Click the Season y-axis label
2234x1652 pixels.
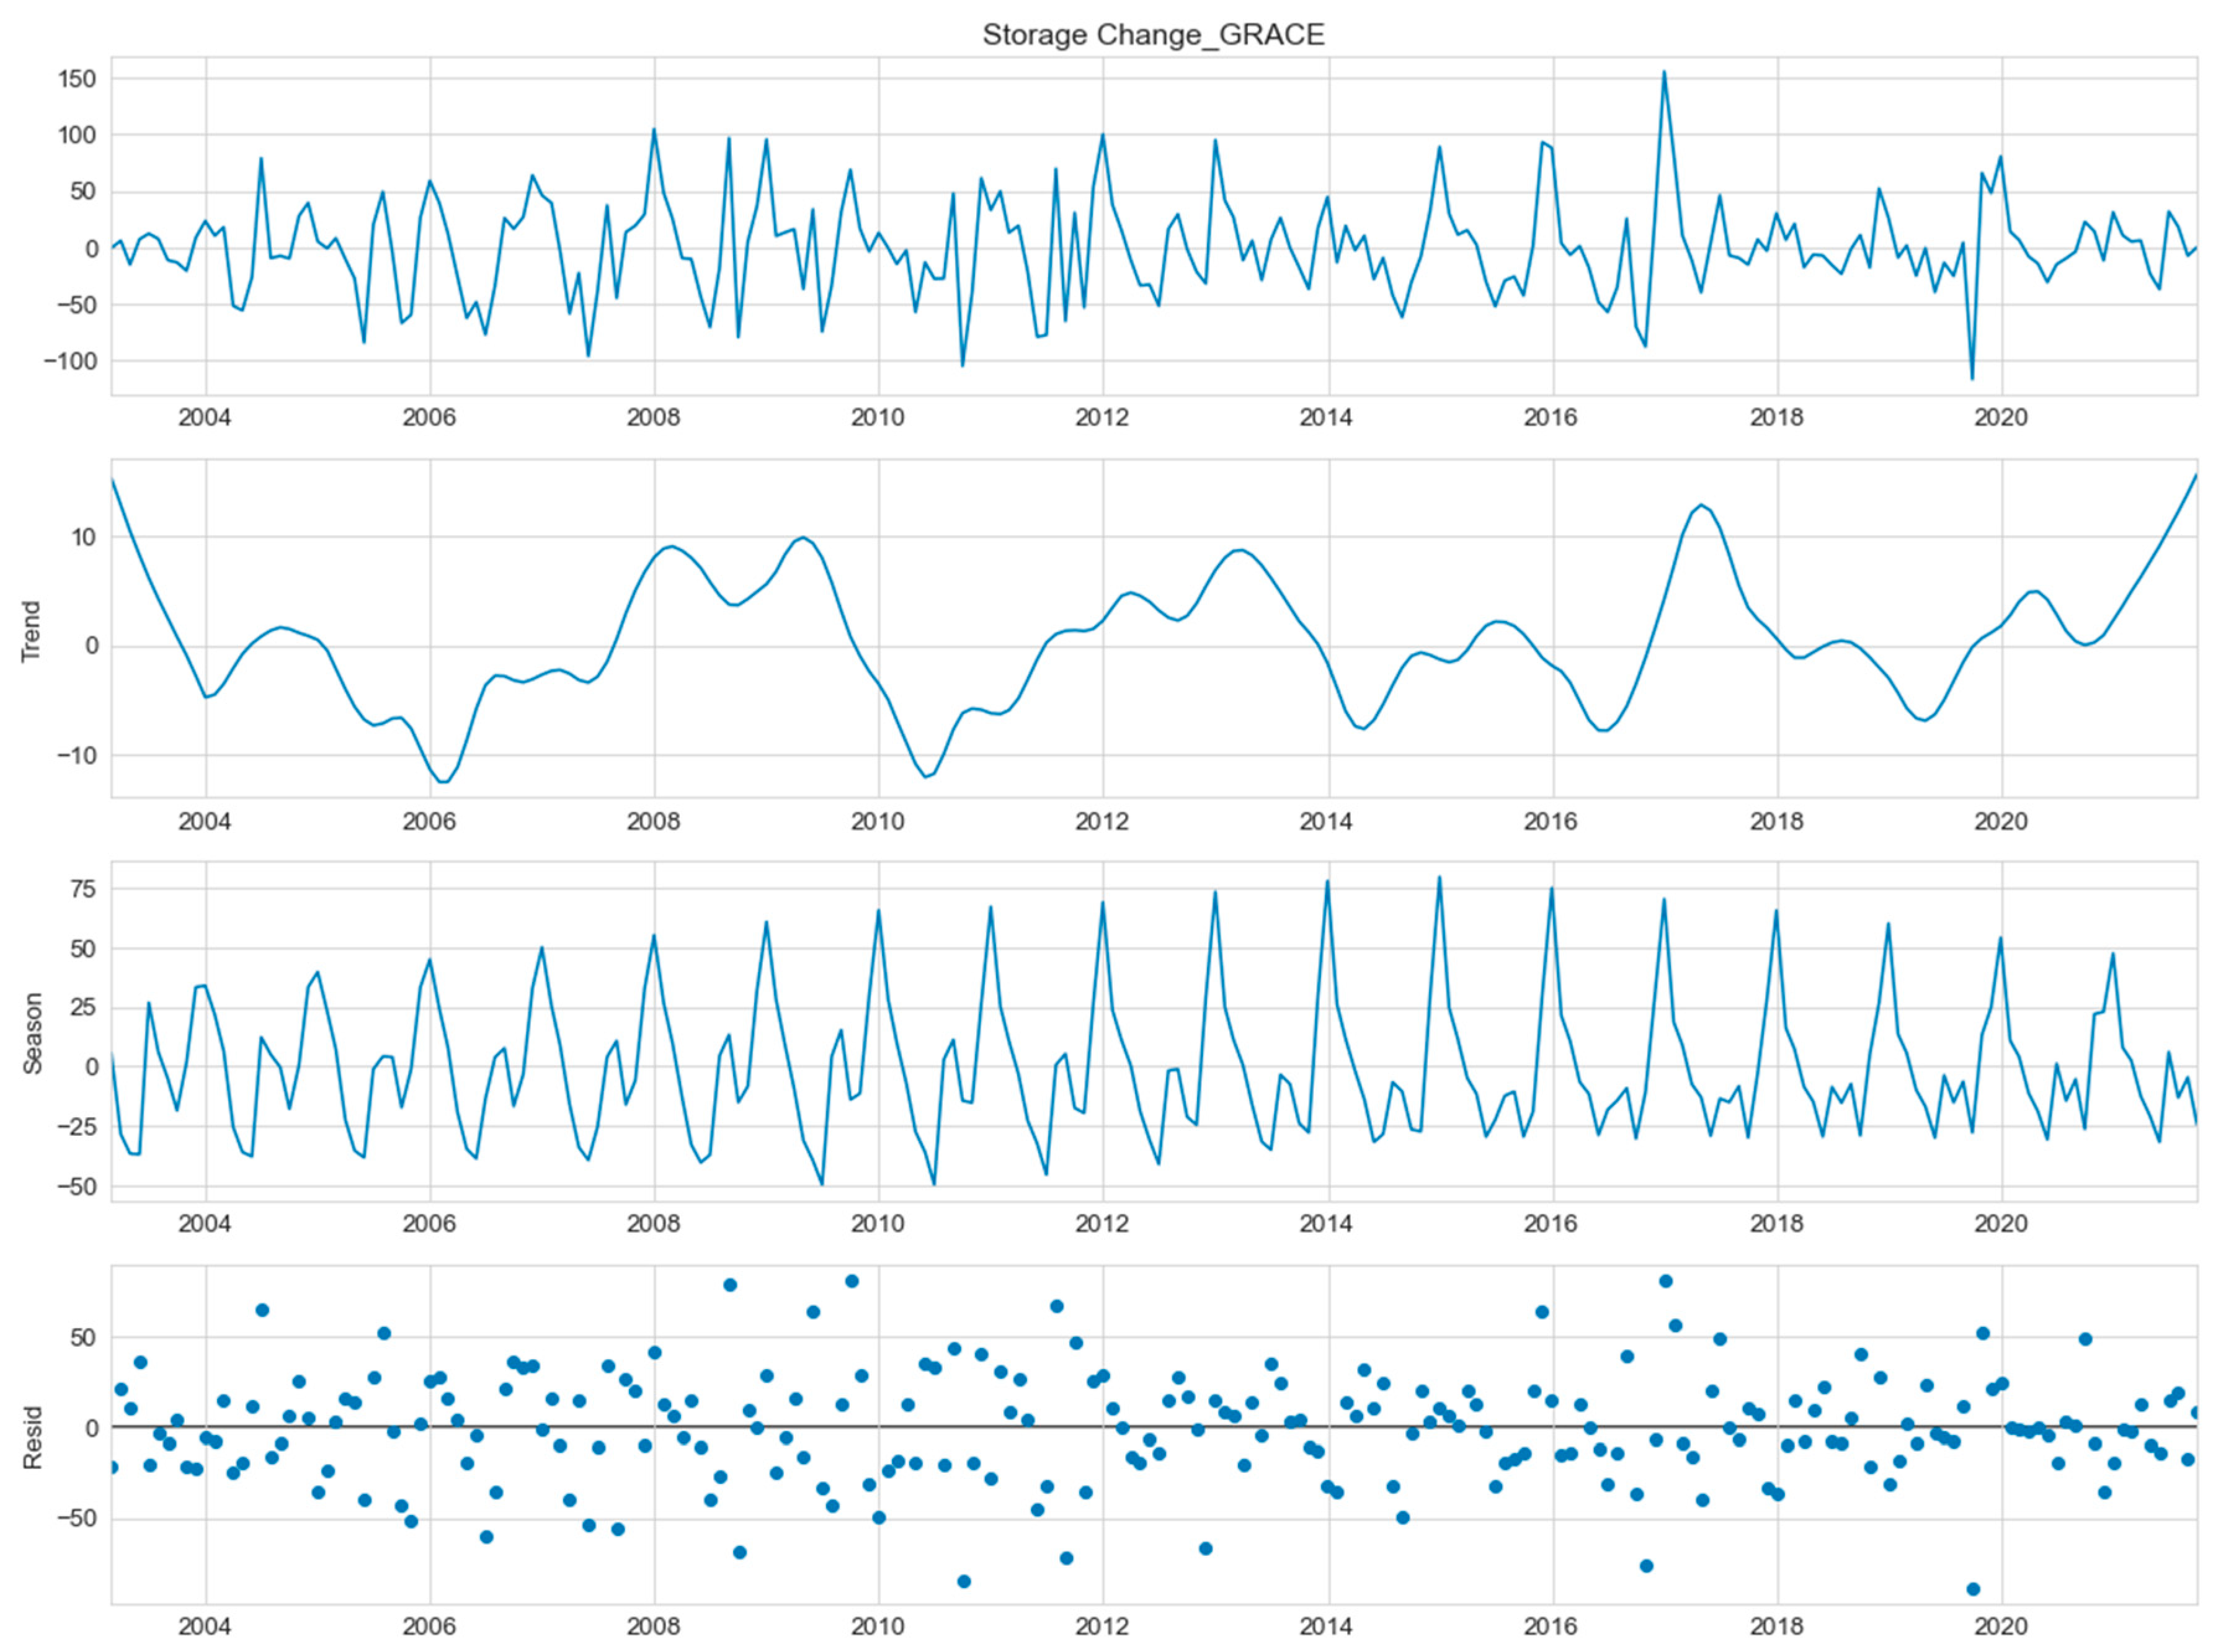32,1033
